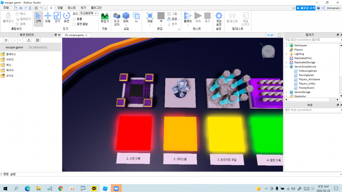
Task: Toggle asset manager grid view icon
Action: (x=37, y=40)
